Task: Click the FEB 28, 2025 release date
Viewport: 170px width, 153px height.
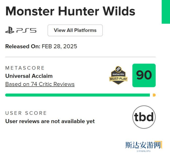Action: point(59,46)
